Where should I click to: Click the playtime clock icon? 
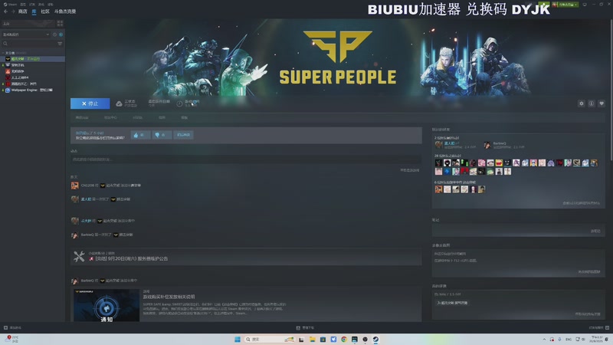[179, 103]
